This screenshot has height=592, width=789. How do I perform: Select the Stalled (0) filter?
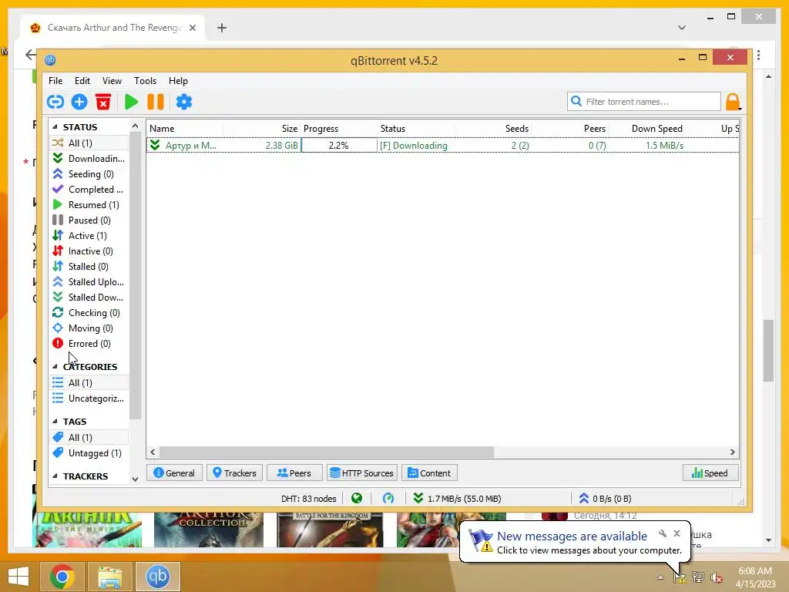[89, 266]
